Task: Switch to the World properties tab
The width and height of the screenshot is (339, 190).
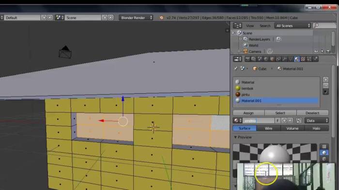Action: (x=266, y=59)
